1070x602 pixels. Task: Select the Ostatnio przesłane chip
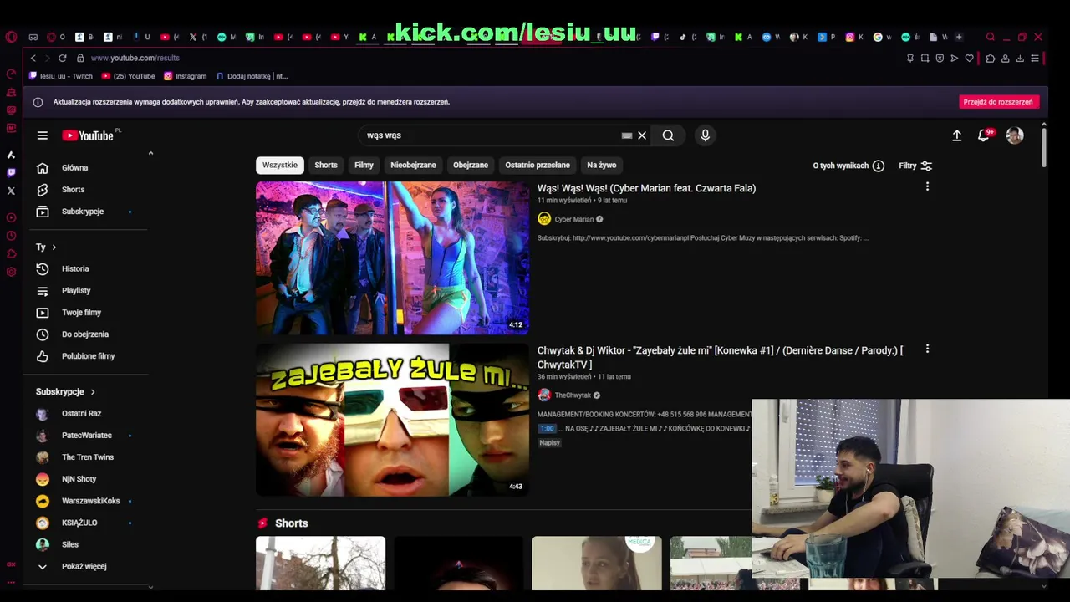click(538, 166)
